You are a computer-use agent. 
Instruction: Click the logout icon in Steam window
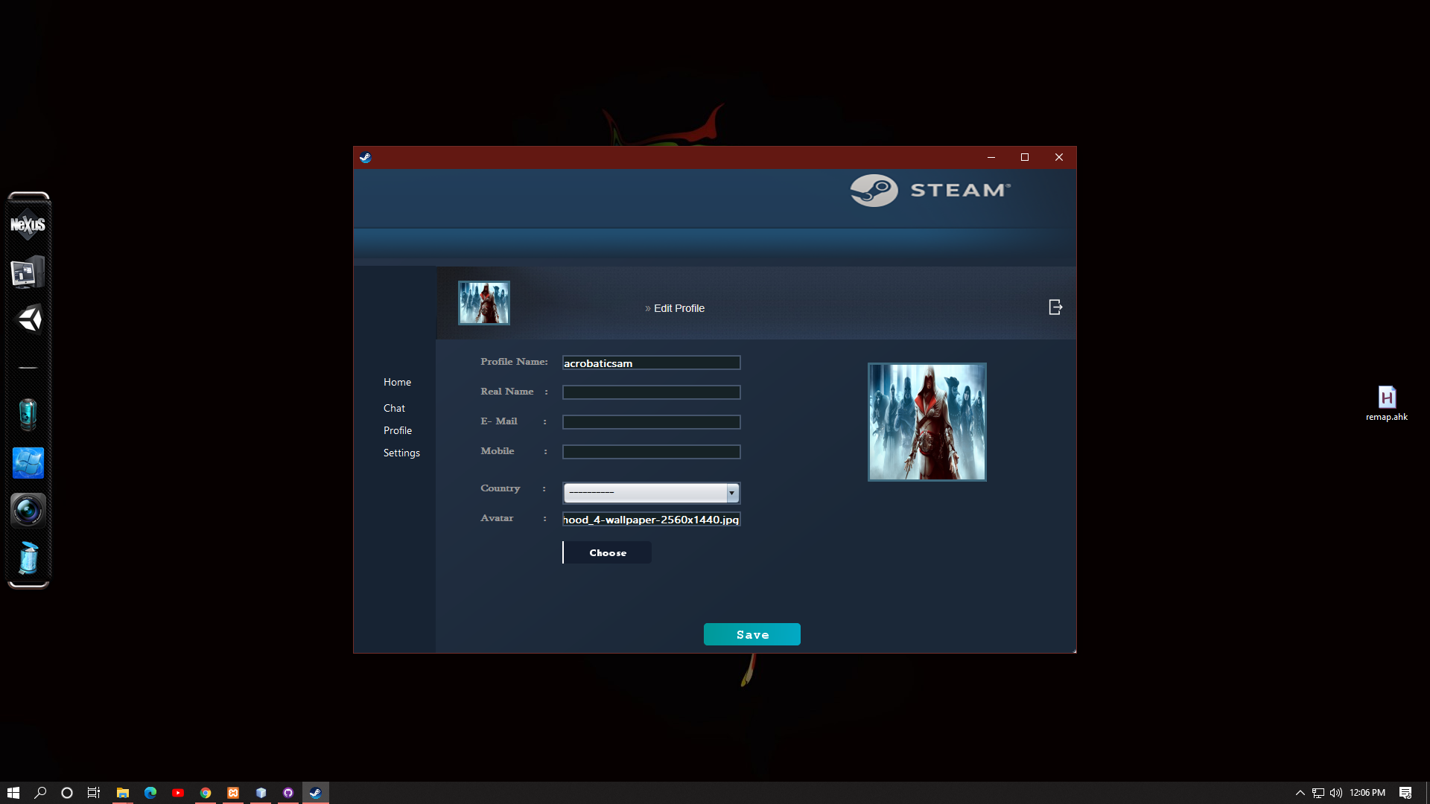1055,307
